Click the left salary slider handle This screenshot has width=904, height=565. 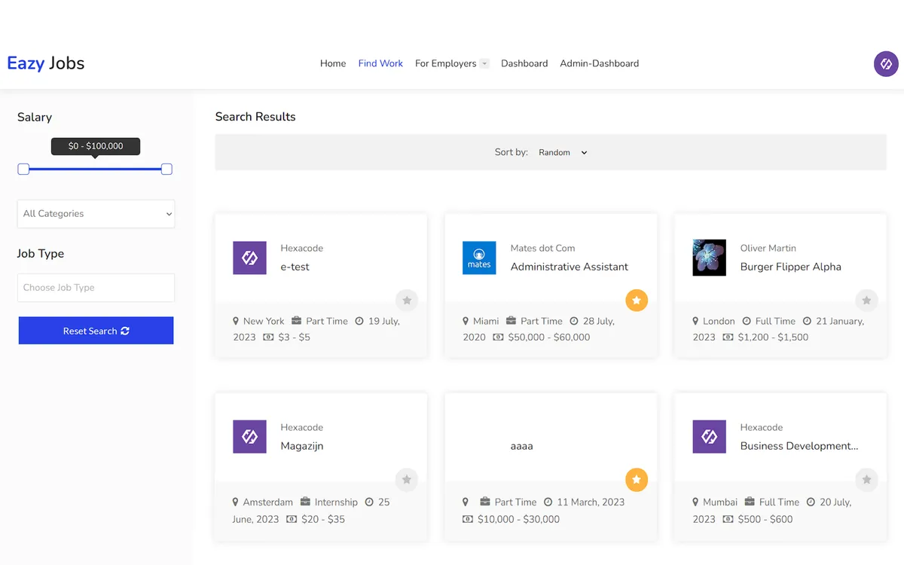(23, 169)
